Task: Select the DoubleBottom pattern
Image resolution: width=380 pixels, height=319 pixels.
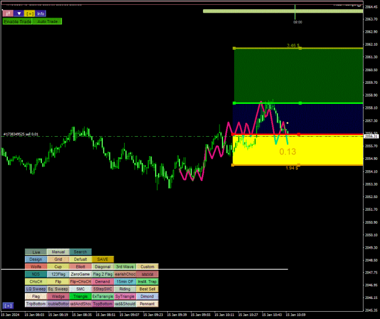Action: tap(58, 304)
